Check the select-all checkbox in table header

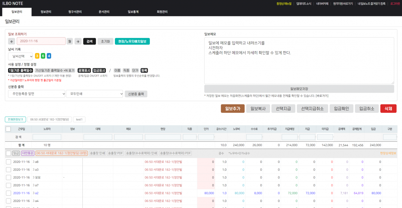click(8, 129)
